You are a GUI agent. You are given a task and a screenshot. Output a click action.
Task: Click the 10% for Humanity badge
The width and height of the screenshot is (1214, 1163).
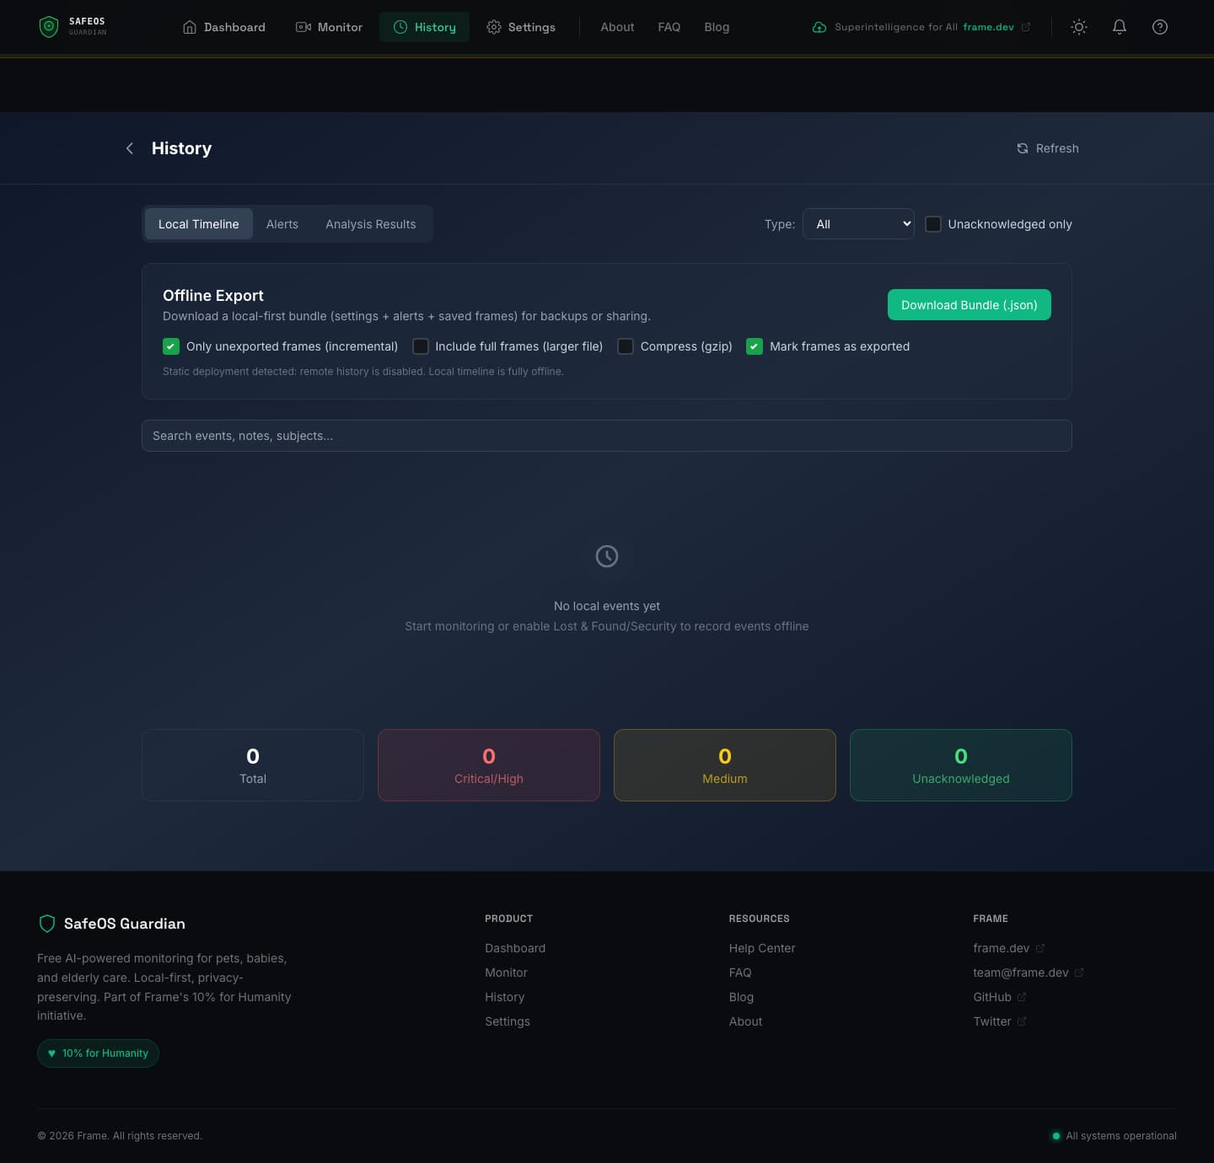tap(98, 1053)
